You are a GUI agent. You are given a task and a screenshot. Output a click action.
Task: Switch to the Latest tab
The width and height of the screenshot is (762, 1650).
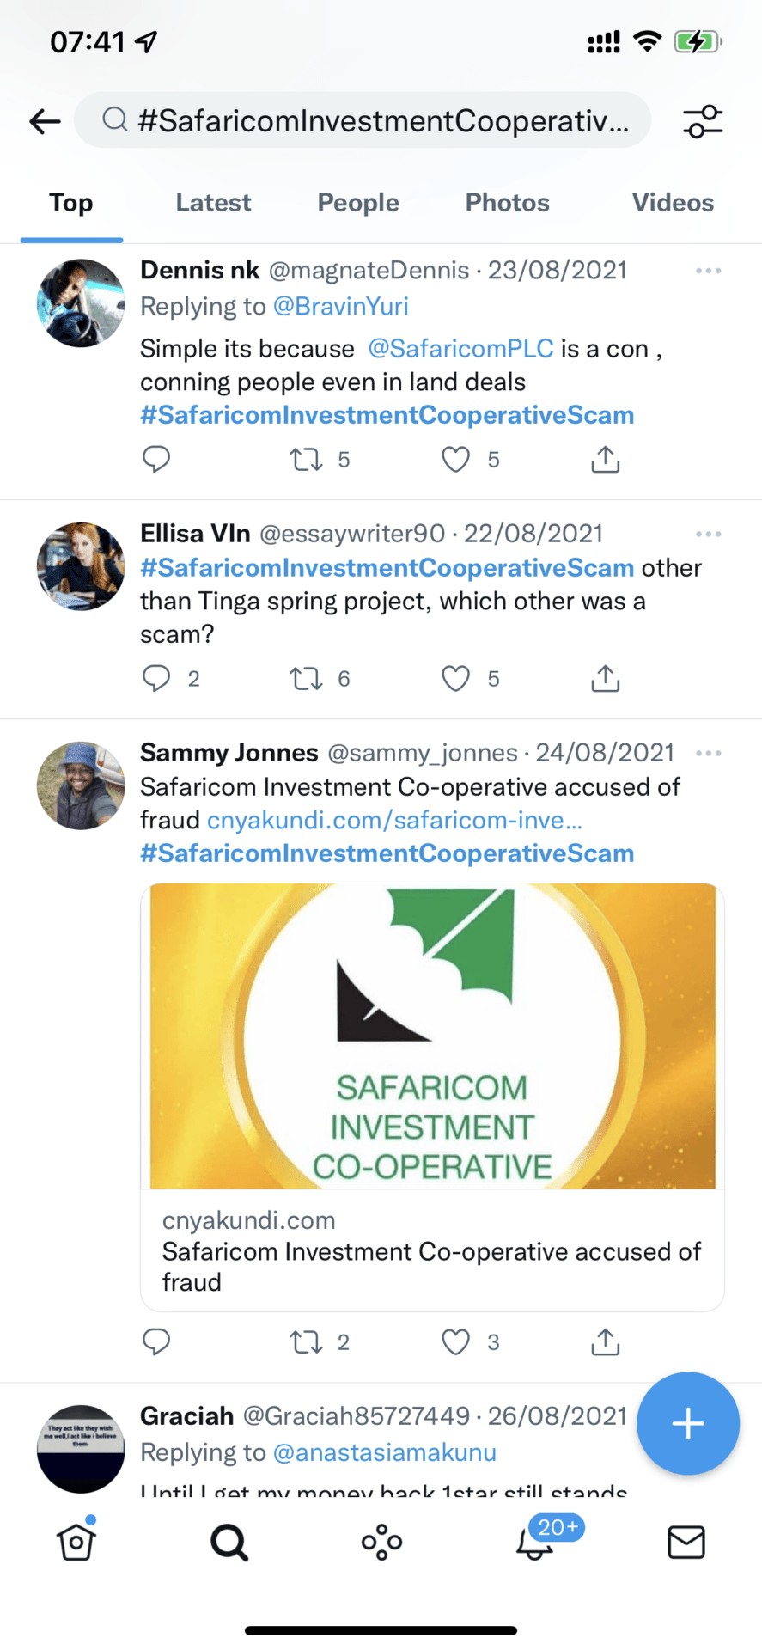click(x=213, y=203)
